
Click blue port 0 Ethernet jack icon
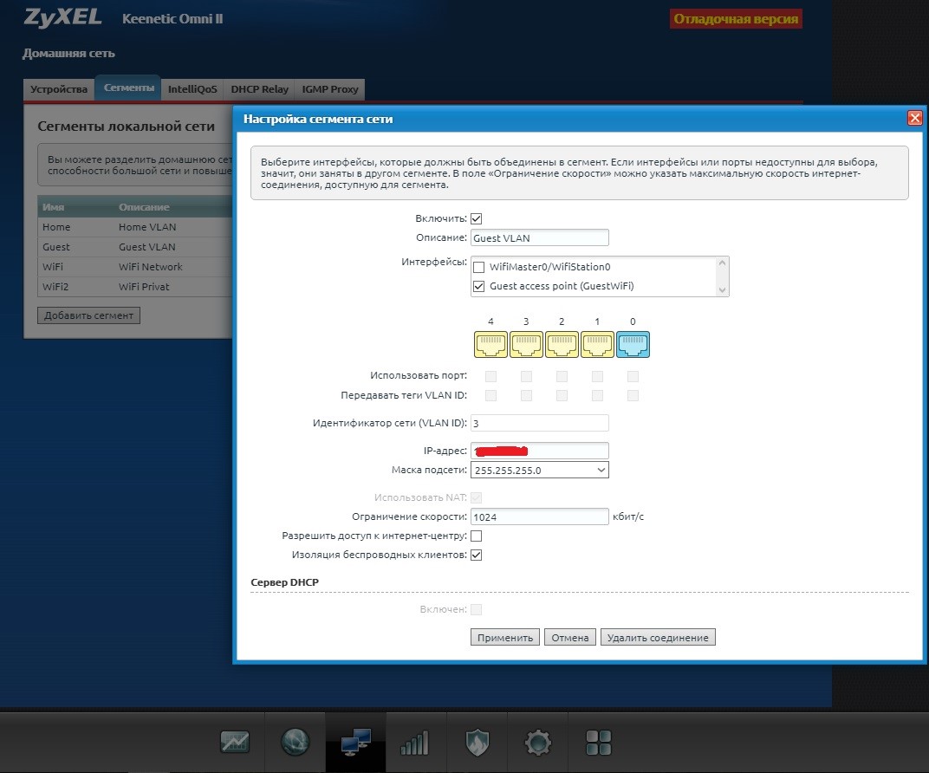pos(633,344)
